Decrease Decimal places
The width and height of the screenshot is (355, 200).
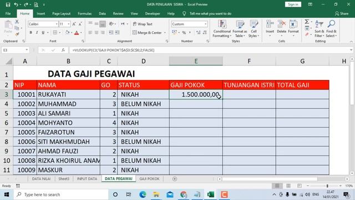(205, 33)
